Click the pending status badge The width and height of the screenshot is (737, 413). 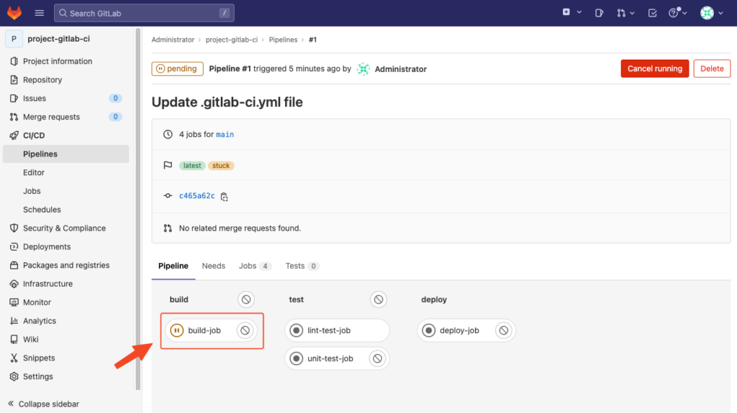coord(177,68)
